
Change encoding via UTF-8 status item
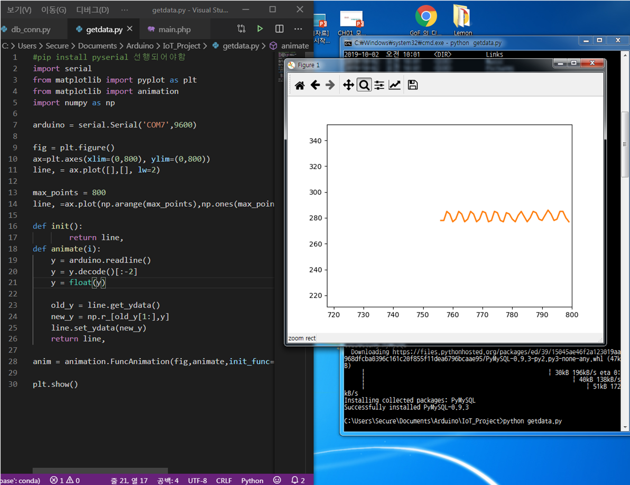[x=197, y=480]
